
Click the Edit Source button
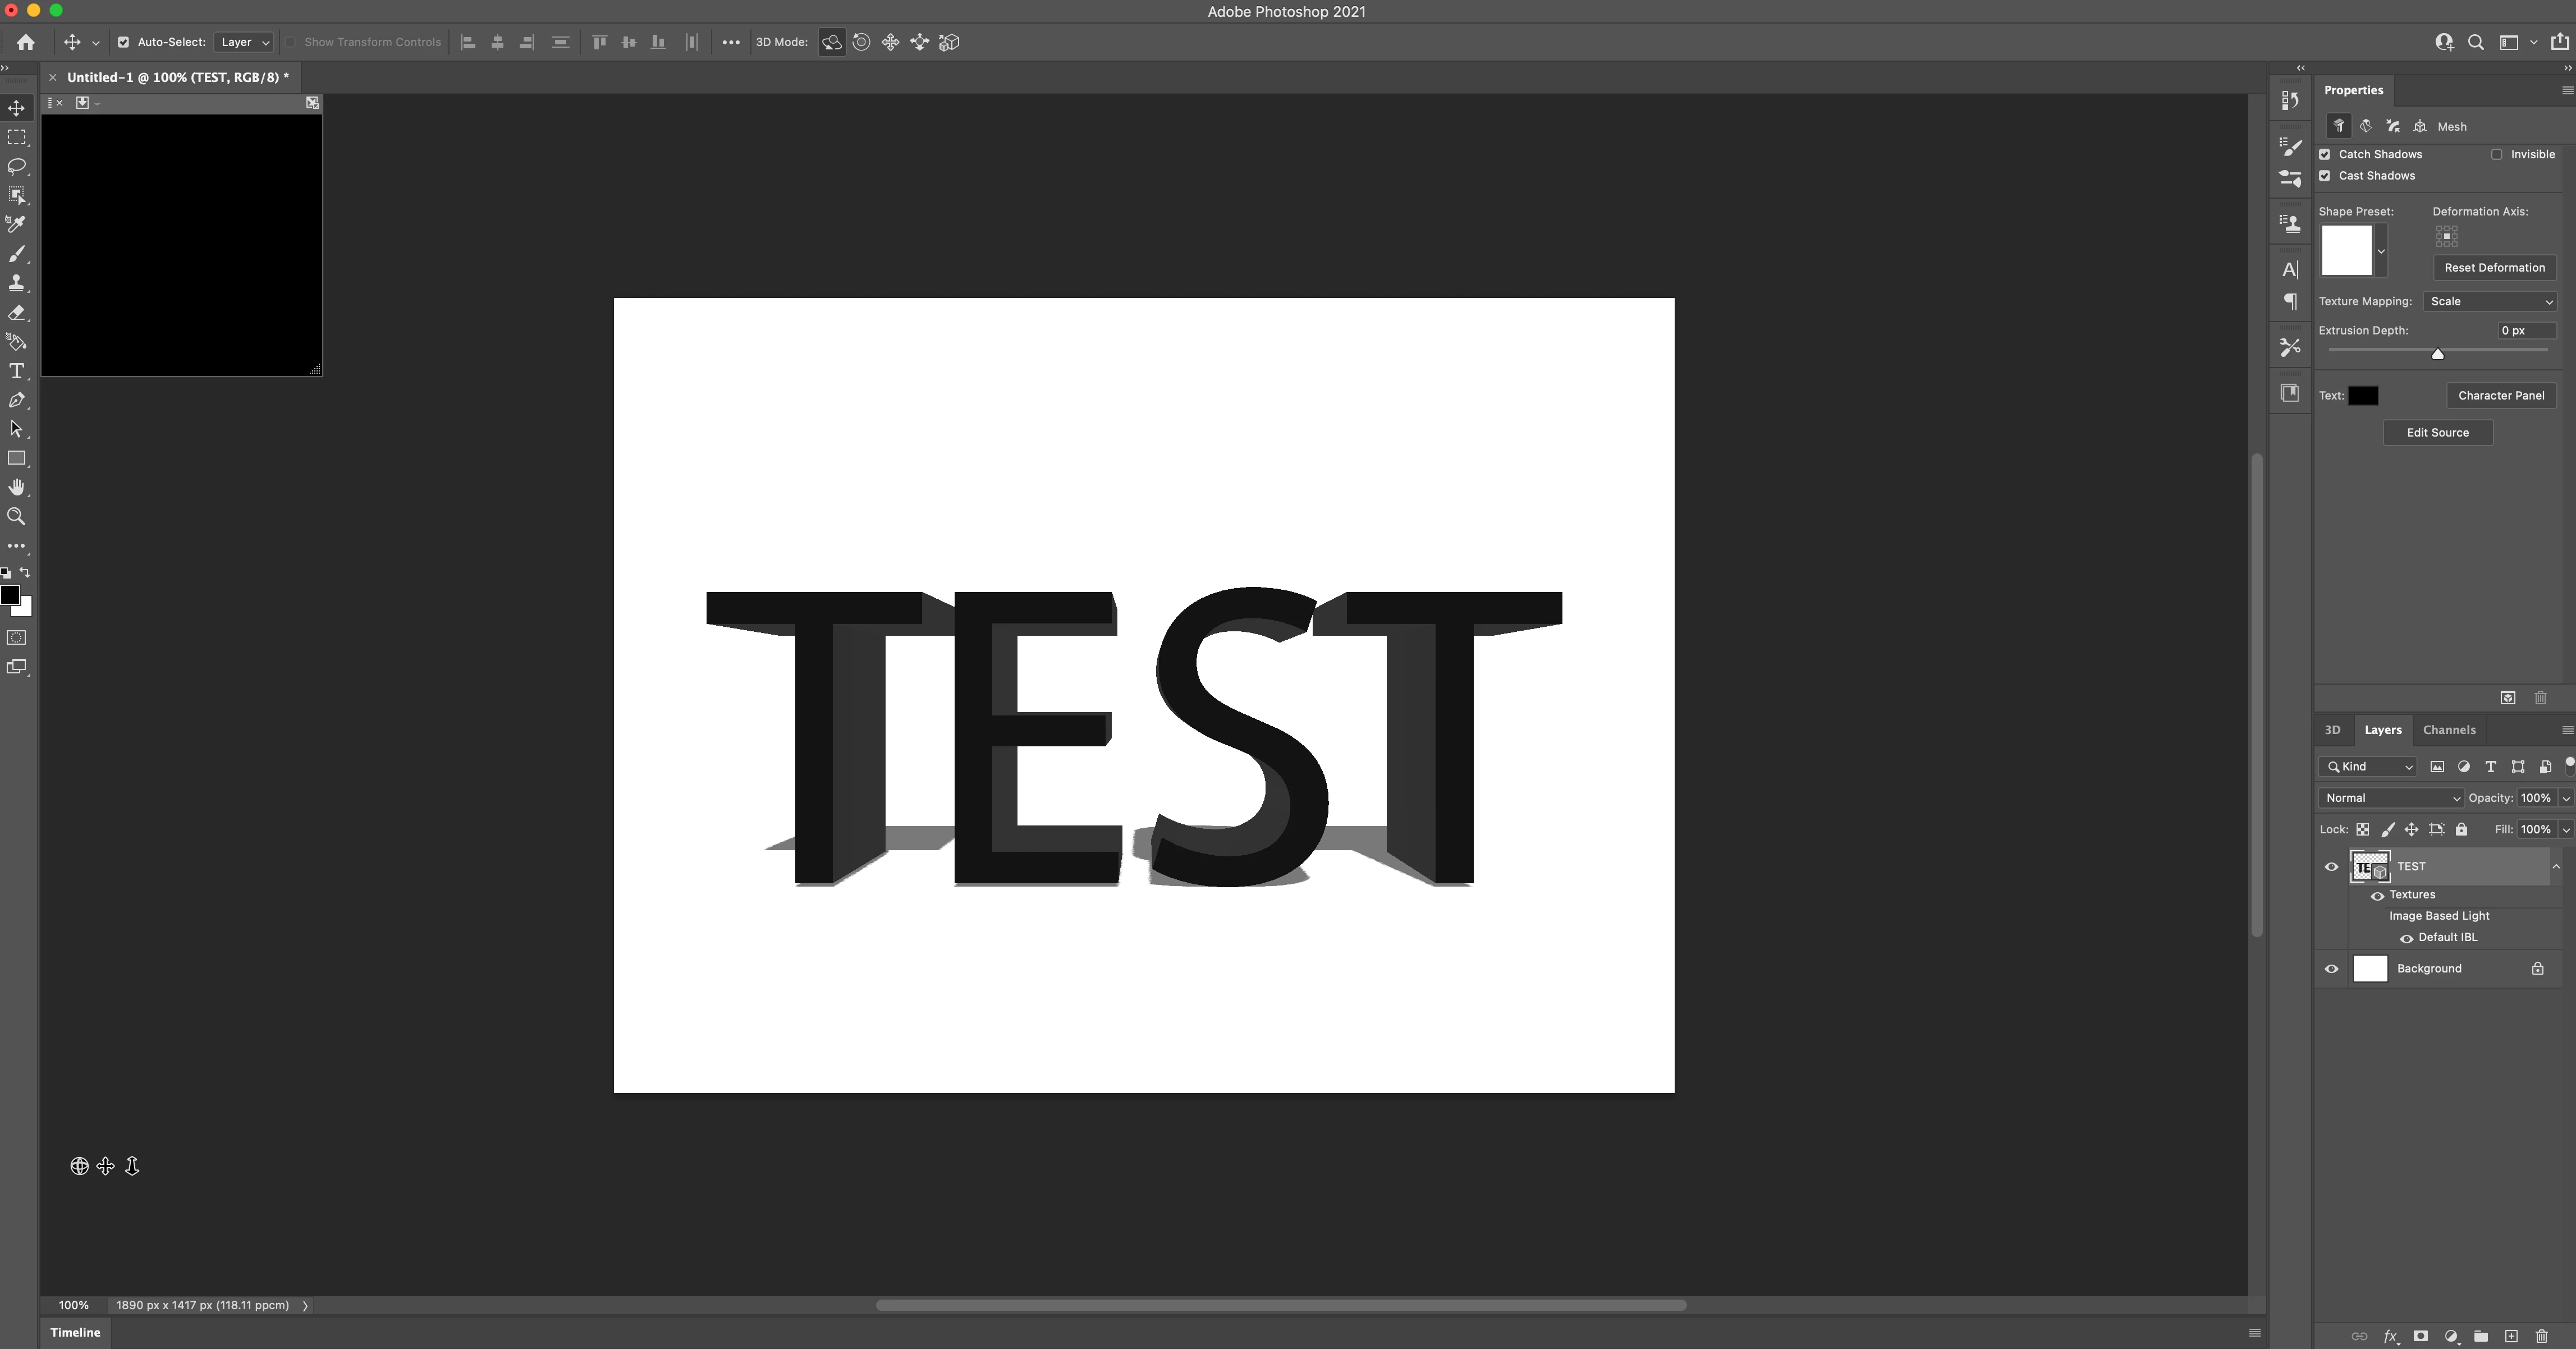tap(2437, 433)
